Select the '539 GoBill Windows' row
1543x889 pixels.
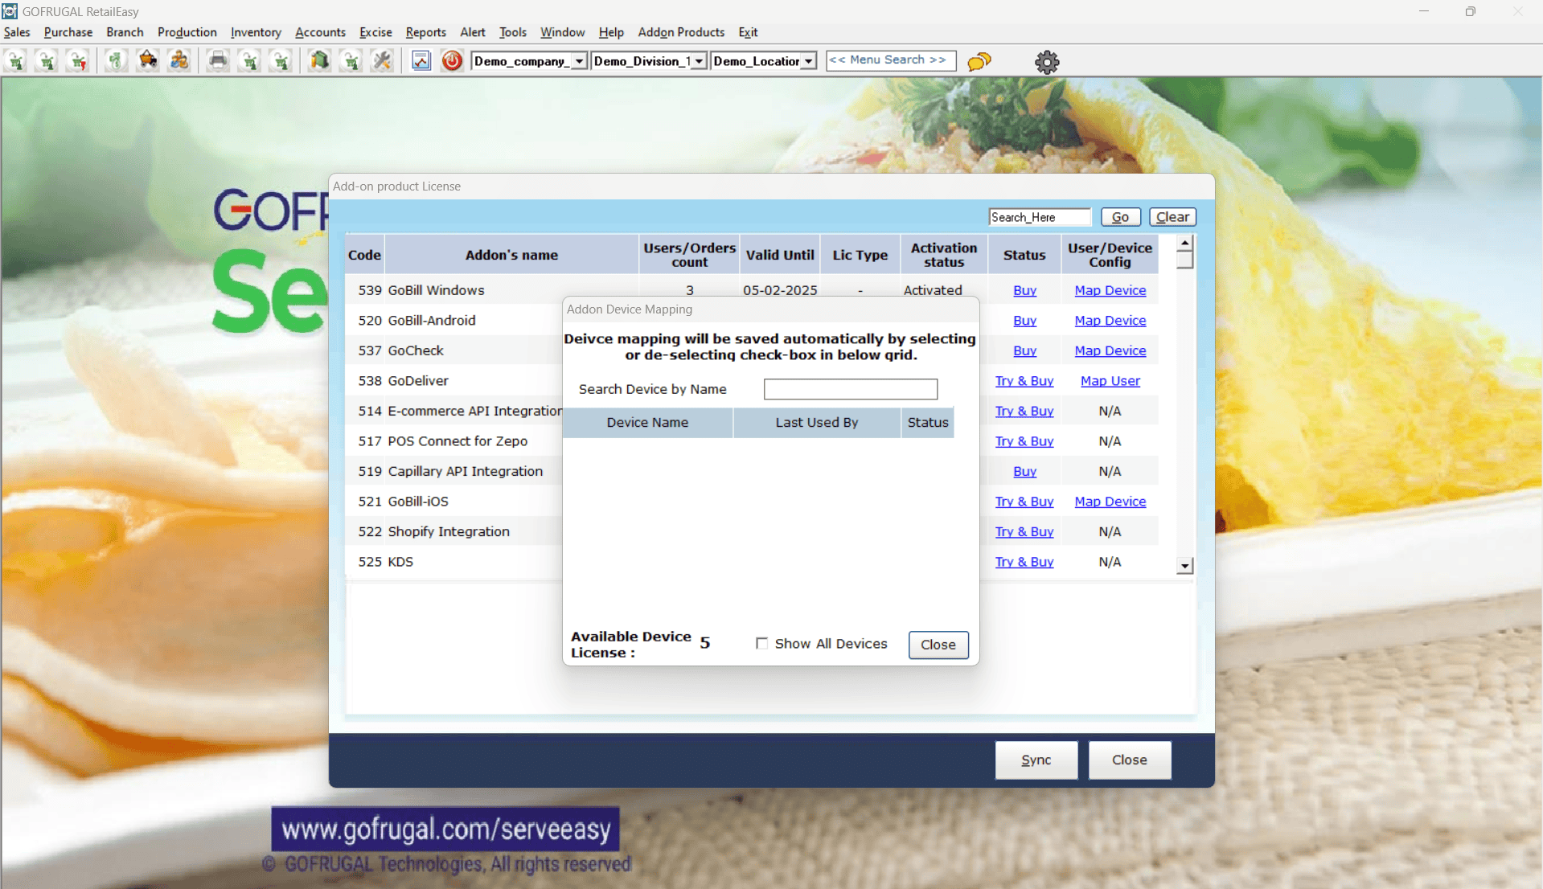tap(752, 290)
